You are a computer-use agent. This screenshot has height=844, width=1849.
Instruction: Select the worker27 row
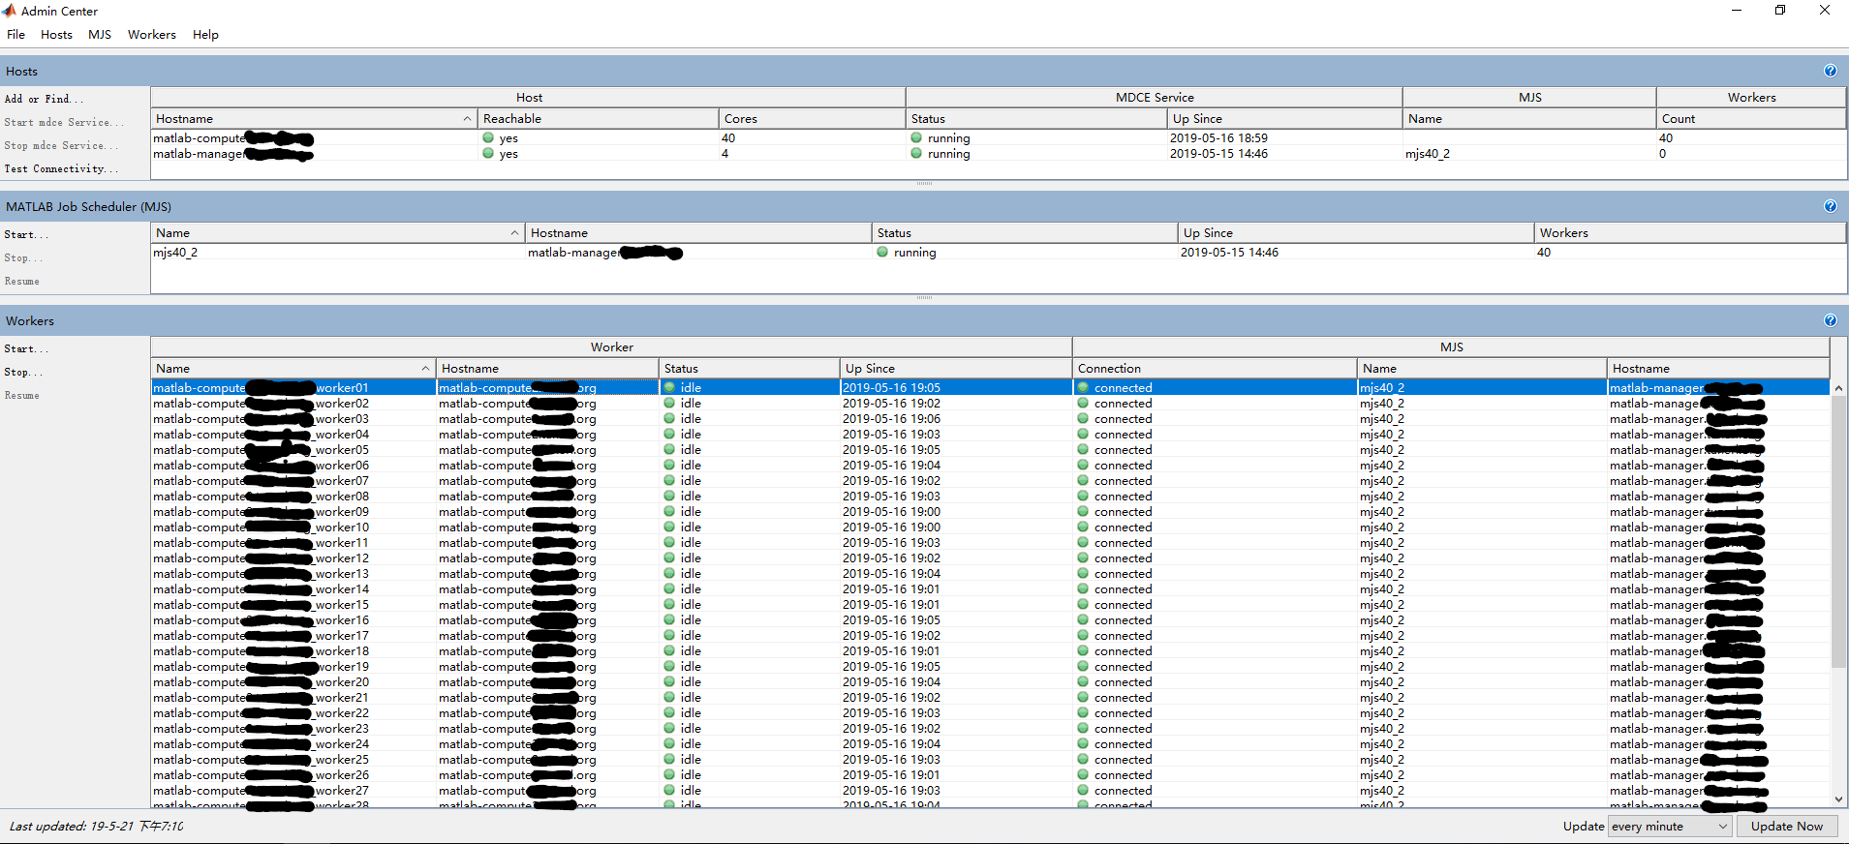pos(990,791)
